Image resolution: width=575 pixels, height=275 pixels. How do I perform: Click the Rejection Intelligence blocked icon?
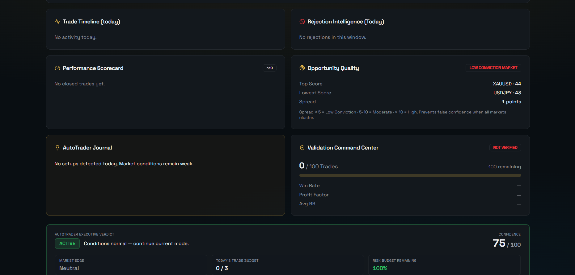point(302,22)
